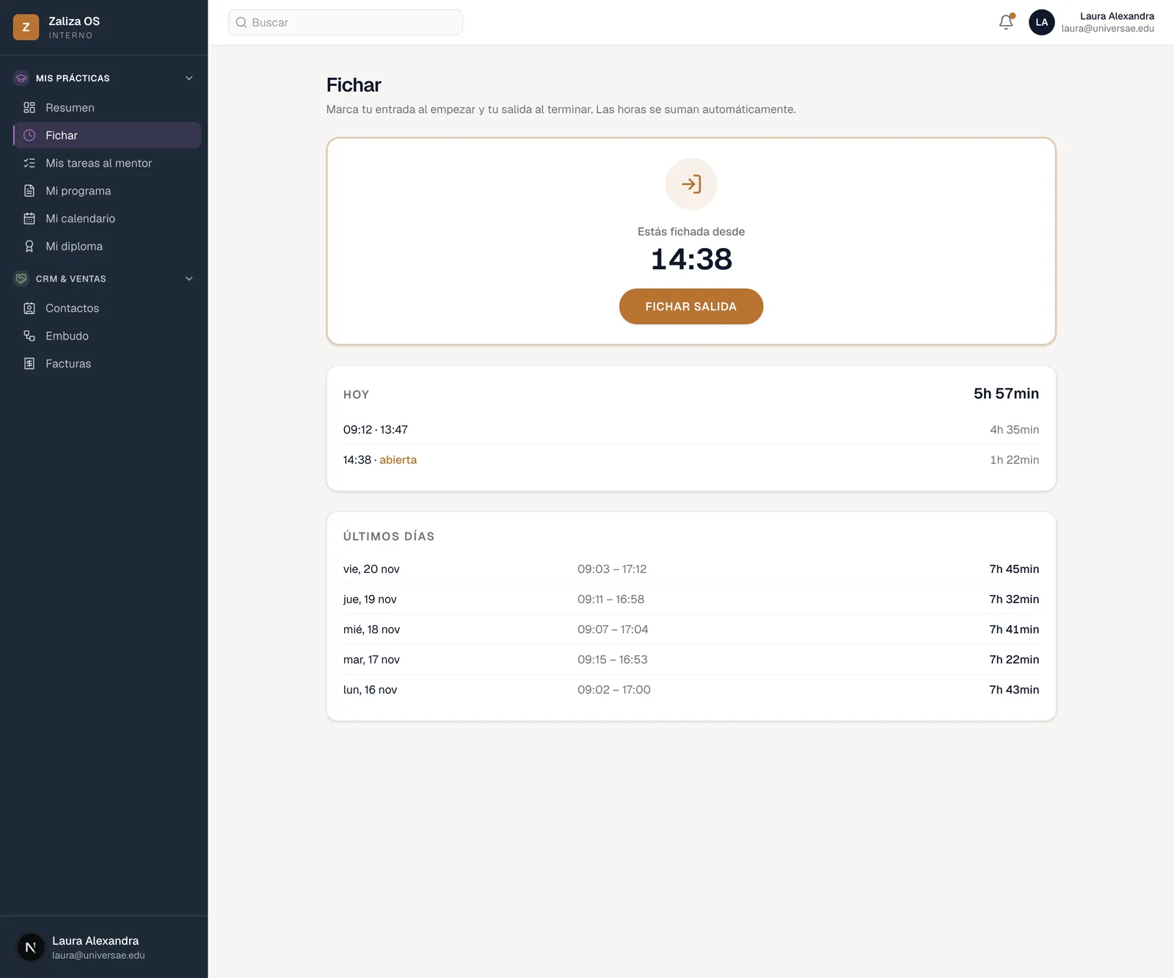Click the 14:38 clocked-in time
This screenshot has width=1174, height=978.
[691, 259]
